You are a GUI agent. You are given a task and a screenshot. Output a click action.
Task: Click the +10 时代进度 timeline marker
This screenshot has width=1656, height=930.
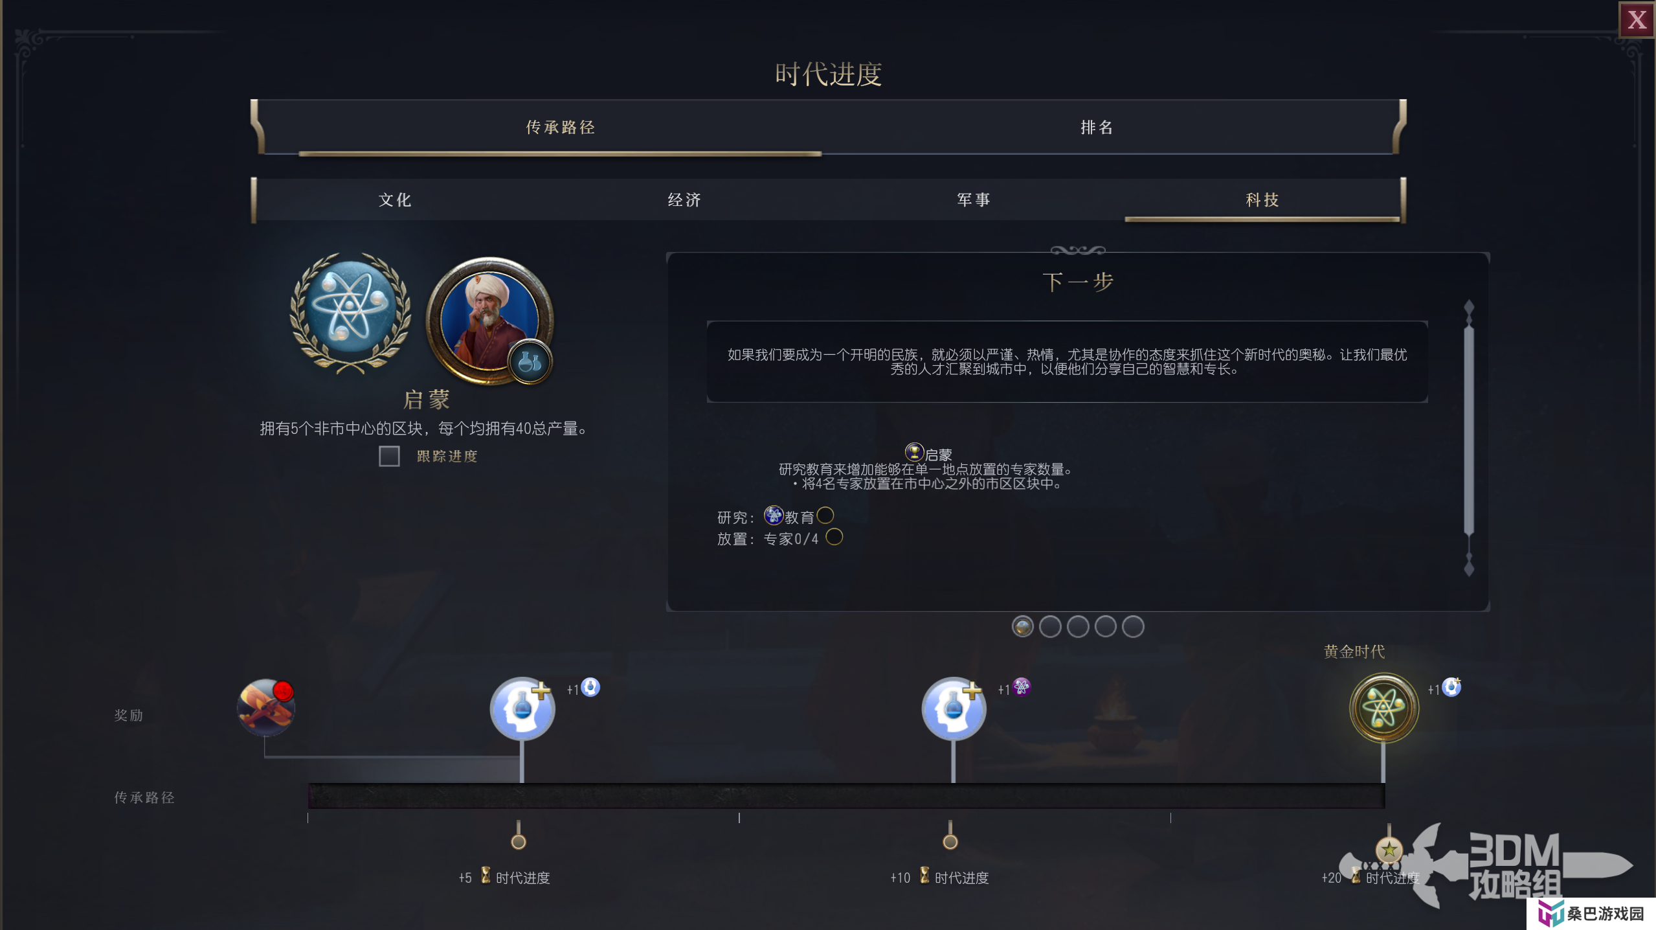(x=950, y=841)
